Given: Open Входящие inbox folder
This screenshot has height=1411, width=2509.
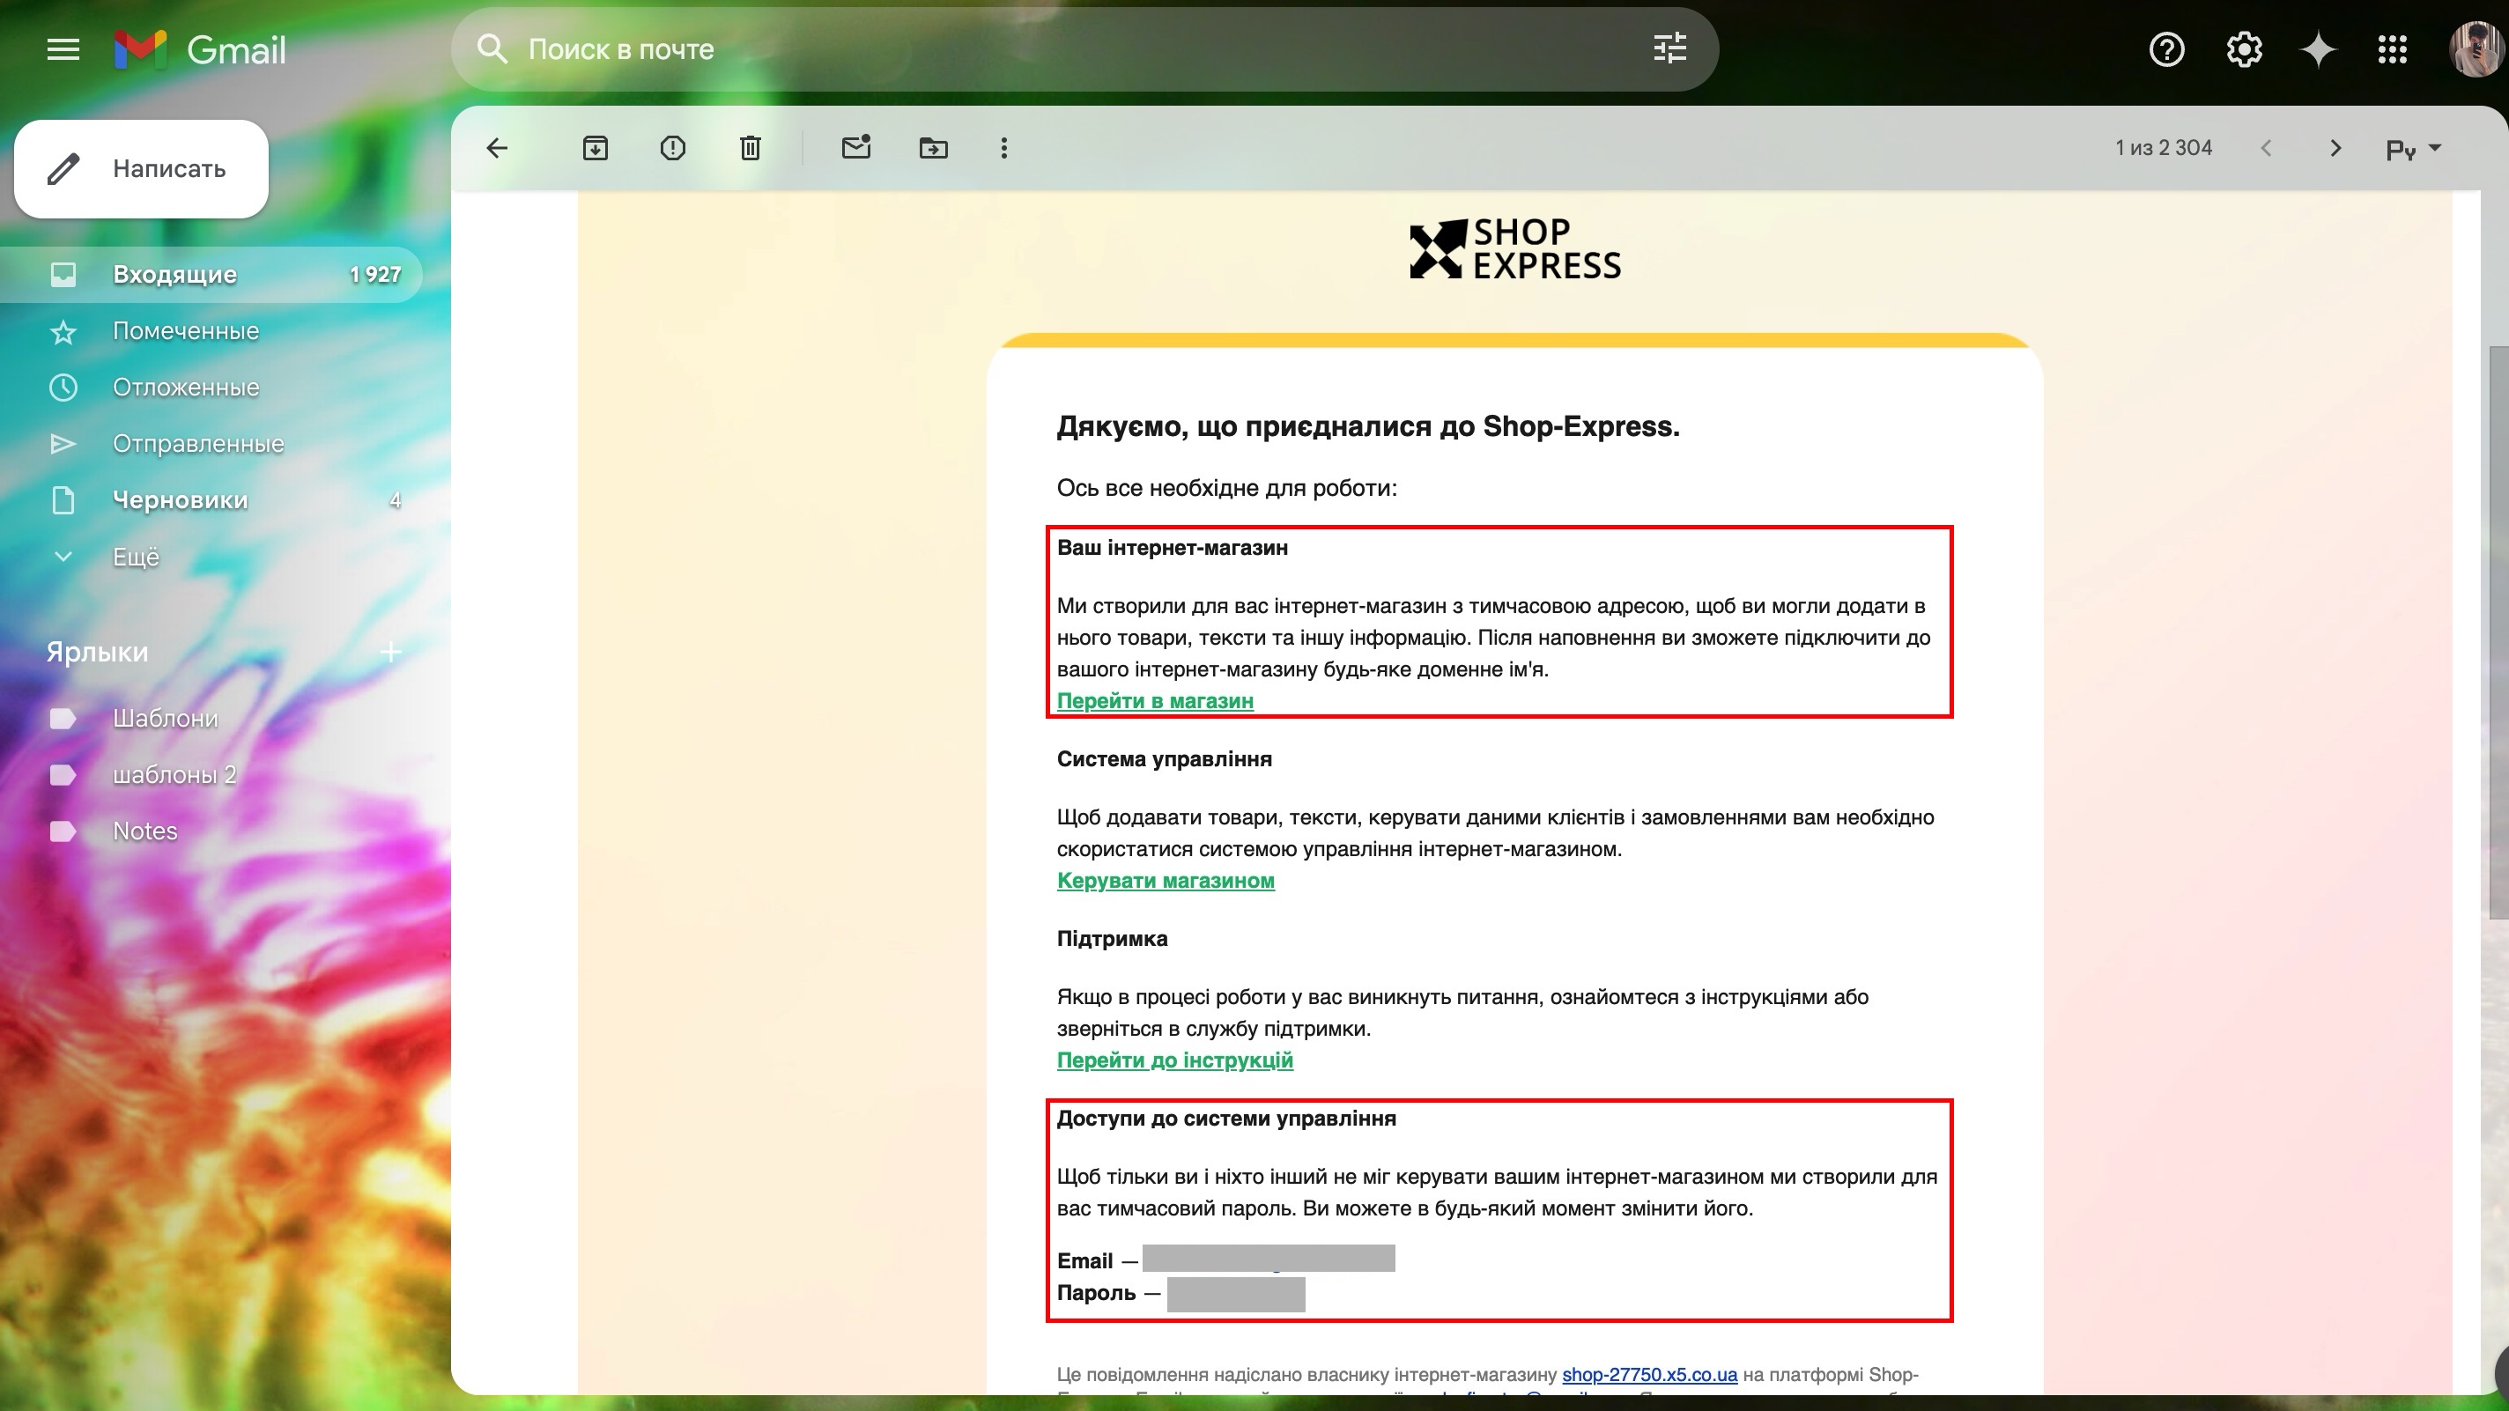Looking at the screenshot, I should click(x=211, y=275).
